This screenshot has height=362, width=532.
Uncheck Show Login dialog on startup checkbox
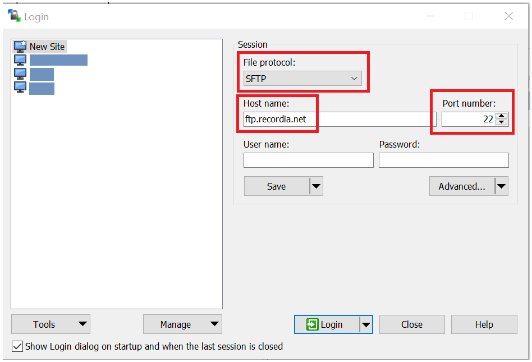[17, 346]
